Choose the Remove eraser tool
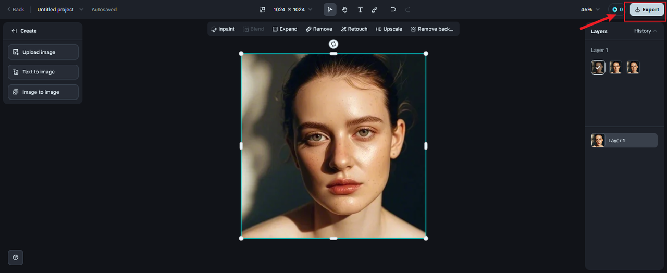 (x=319, y=29)
